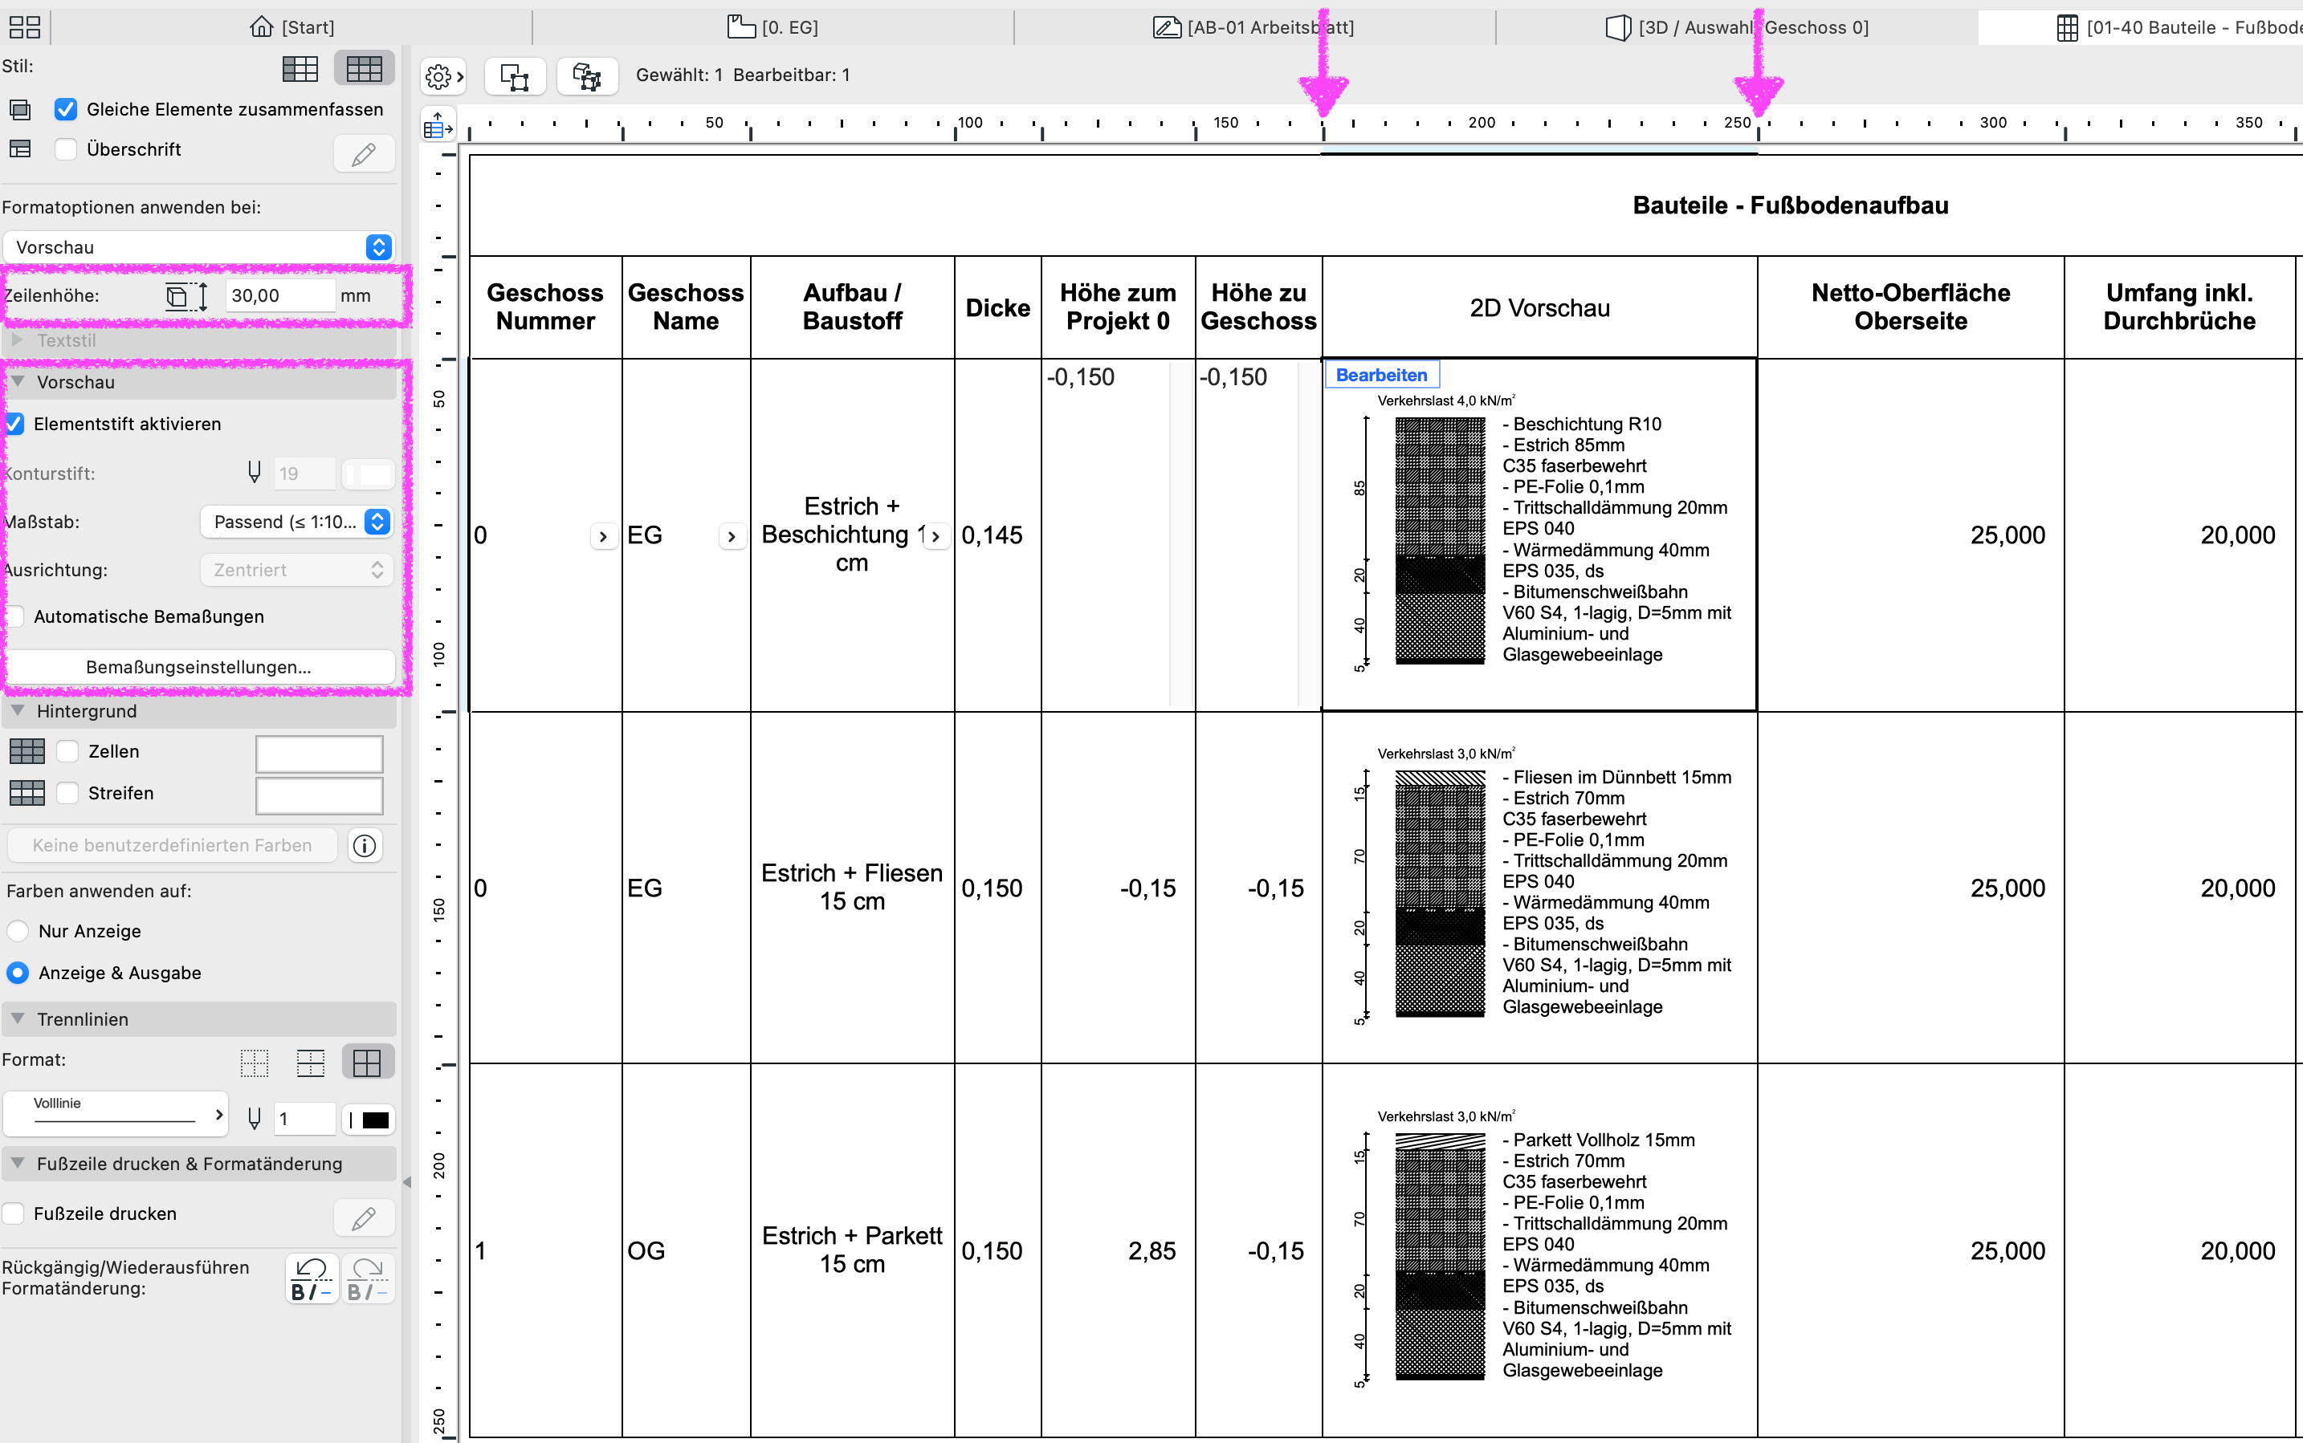Pick the Streifen background color swatch
Screen dimensions: 2303x1443
319,795
